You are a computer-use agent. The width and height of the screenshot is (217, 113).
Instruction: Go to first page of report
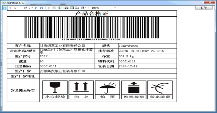[5, 8]
